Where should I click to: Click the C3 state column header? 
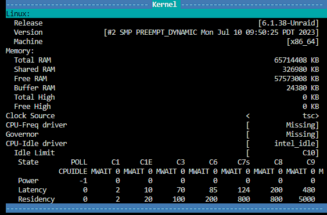[x=181, y=162]
